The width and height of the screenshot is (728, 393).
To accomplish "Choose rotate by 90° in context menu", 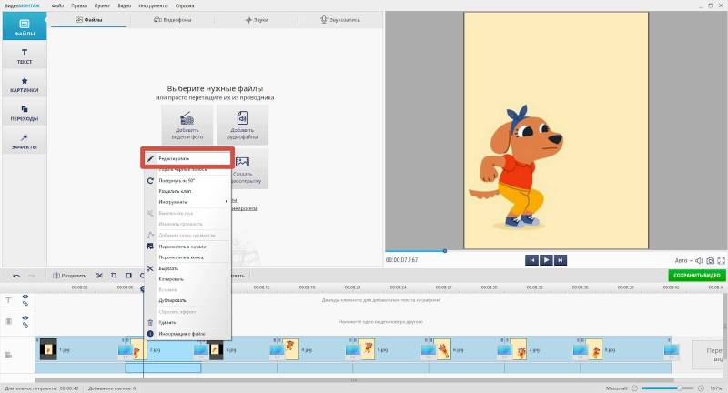I will tap(187, 180).
